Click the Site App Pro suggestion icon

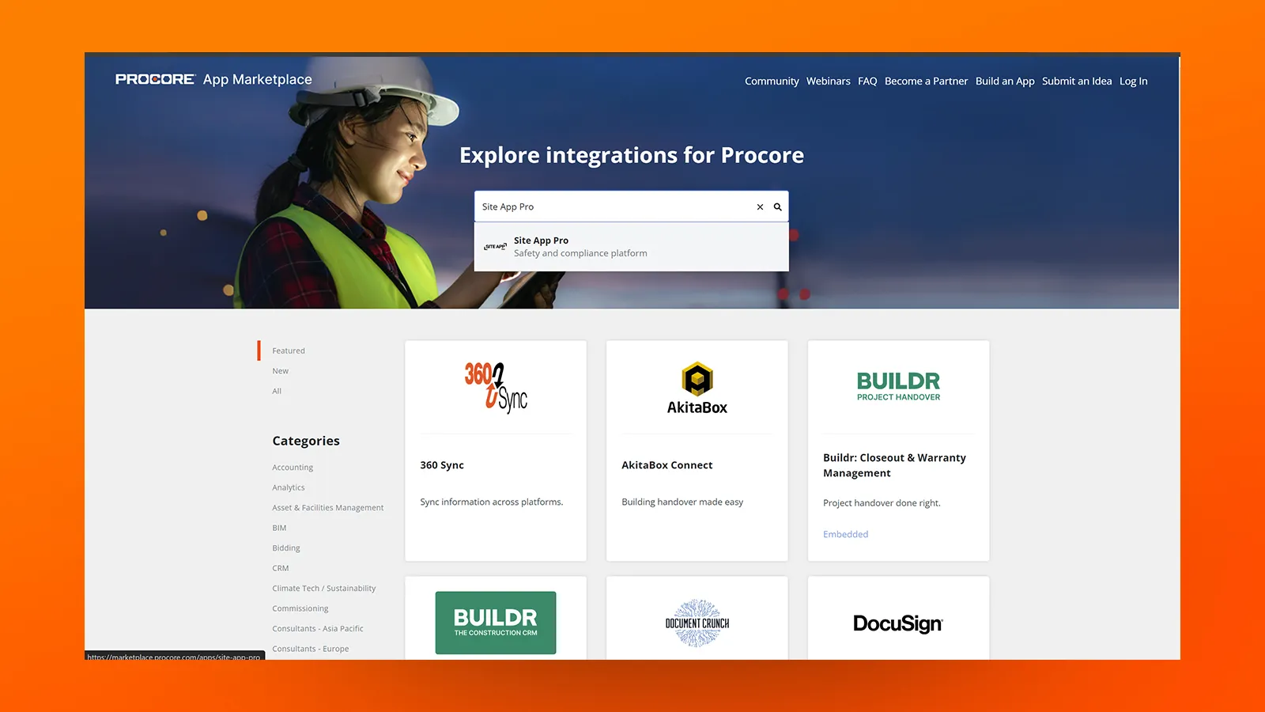(495, 246)
